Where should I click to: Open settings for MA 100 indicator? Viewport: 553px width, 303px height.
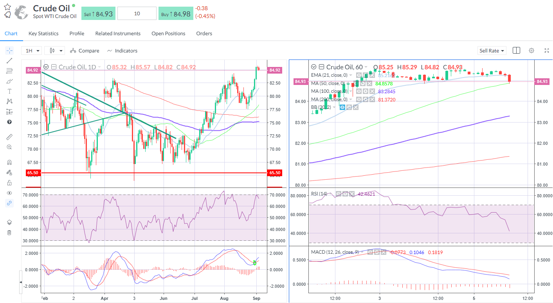[366, 91]
